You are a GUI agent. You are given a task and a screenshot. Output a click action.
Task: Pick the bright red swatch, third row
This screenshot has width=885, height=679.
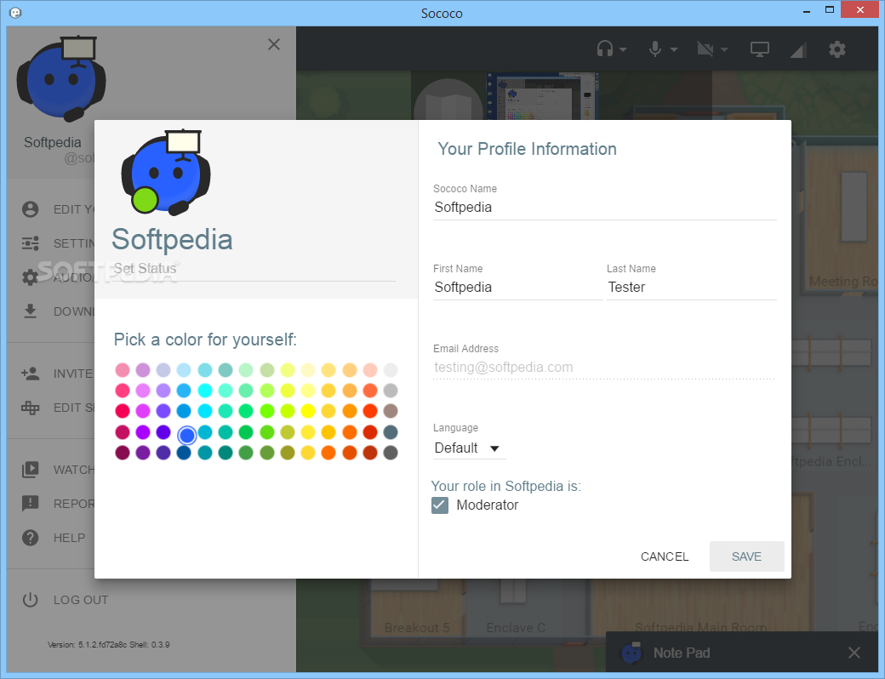point(123,411)
